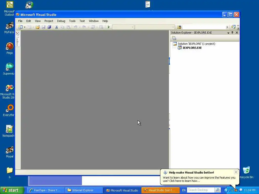This screenshot has height=194, width=259.
Task: Open the File menu
Action: pyautogui.click(x=20, y=21)
